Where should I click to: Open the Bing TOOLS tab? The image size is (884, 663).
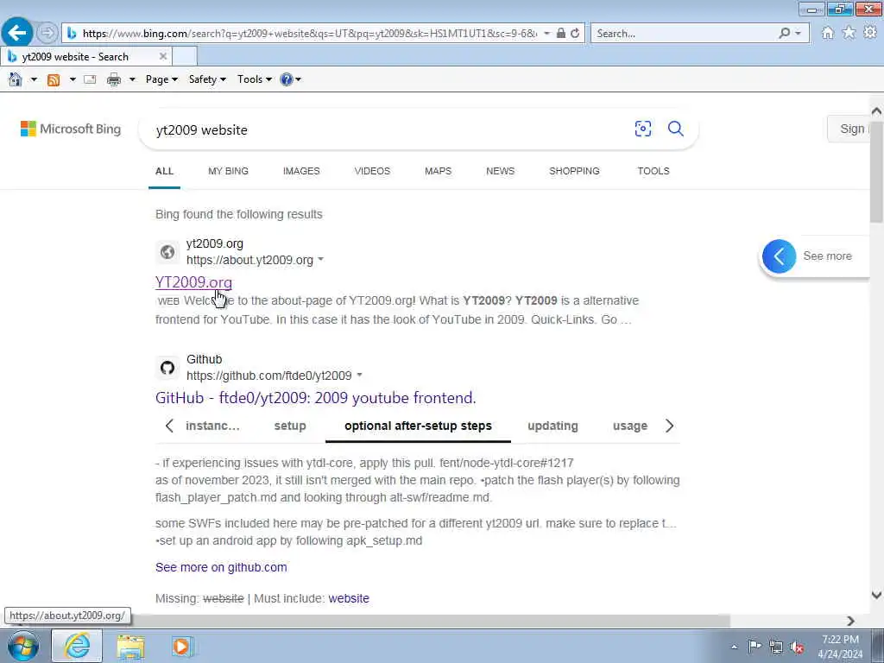(x=654, y=171)
